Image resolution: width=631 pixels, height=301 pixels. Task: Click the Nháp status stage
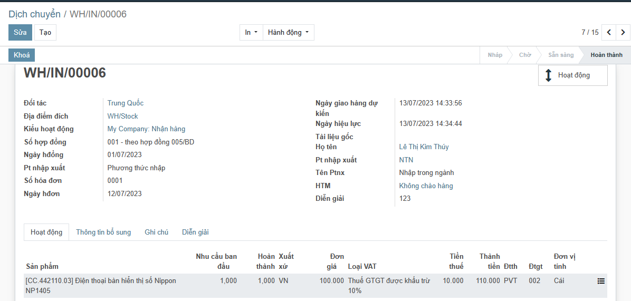495,55
